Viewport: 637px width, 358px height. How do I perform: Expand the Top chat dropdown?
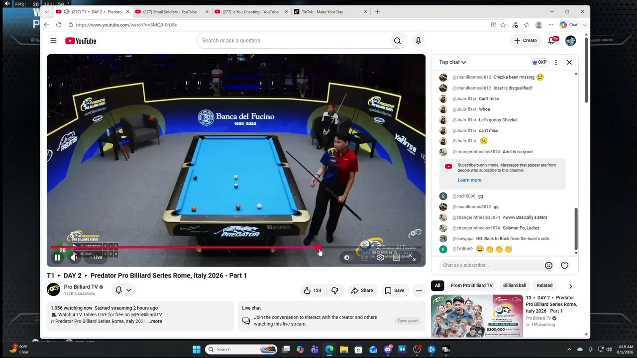(452, 62)
